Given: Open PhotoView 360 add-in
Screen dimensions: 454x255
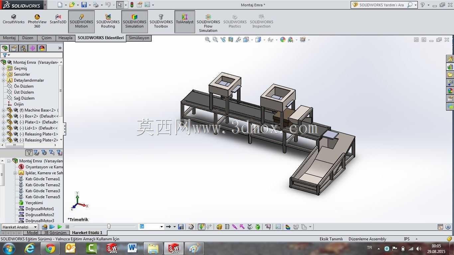Looking at the screenshot, I should coord(37,21).
